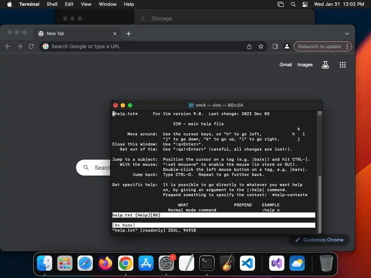371x278 pixels.
Task: Open App Store from the Dock
Action: coord(146,263)
